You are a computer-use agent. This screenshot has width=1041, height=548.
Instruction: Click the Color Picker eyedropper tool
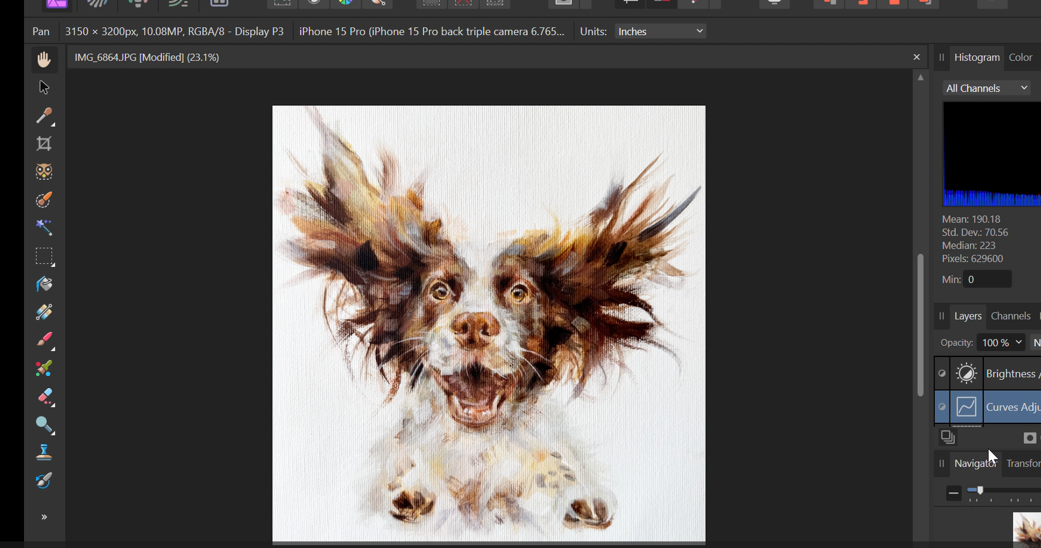44,116
